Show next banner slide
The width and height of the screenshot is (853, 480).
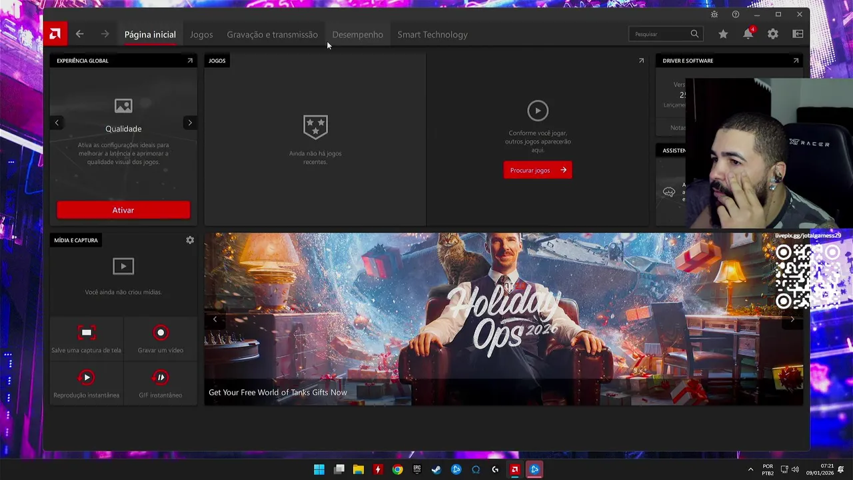pos(792,319)
